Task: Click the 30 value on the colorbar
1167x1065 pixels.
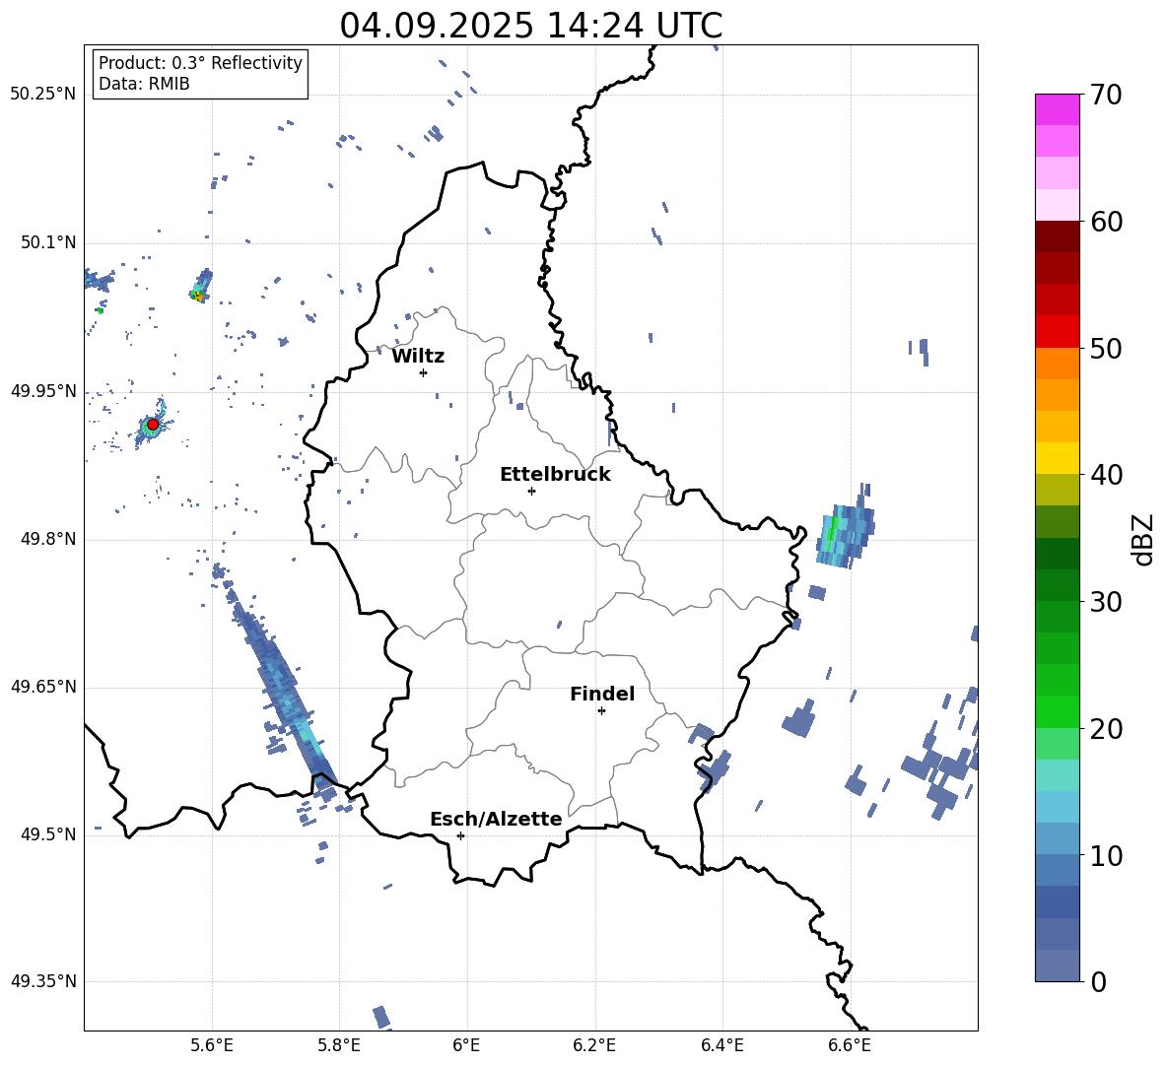Action: (1106, 602)
